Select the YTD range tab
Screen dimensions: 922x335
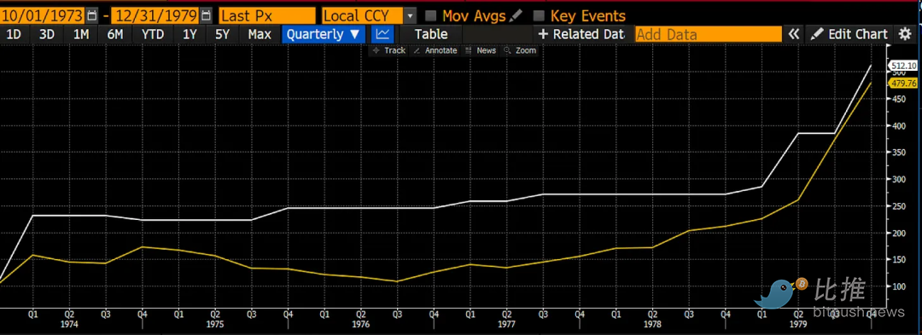[x=153, y=34]
